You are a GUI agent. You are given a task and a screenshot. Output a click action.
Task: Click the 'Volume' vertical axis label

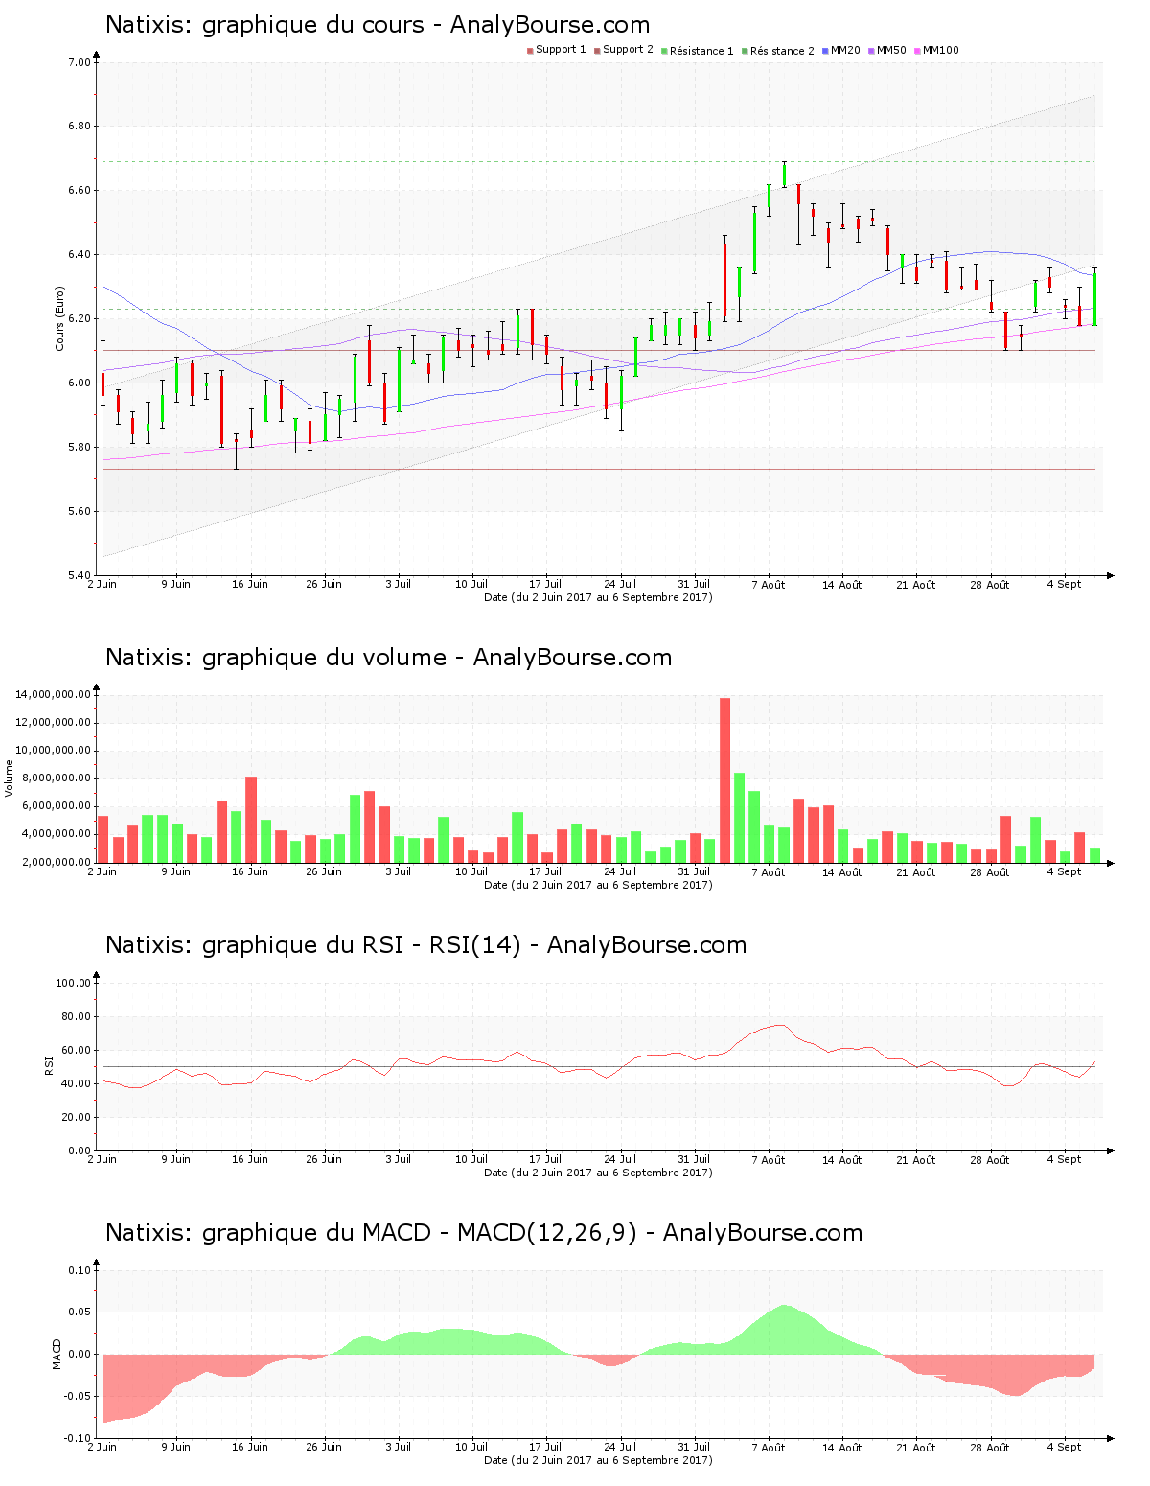10,778
